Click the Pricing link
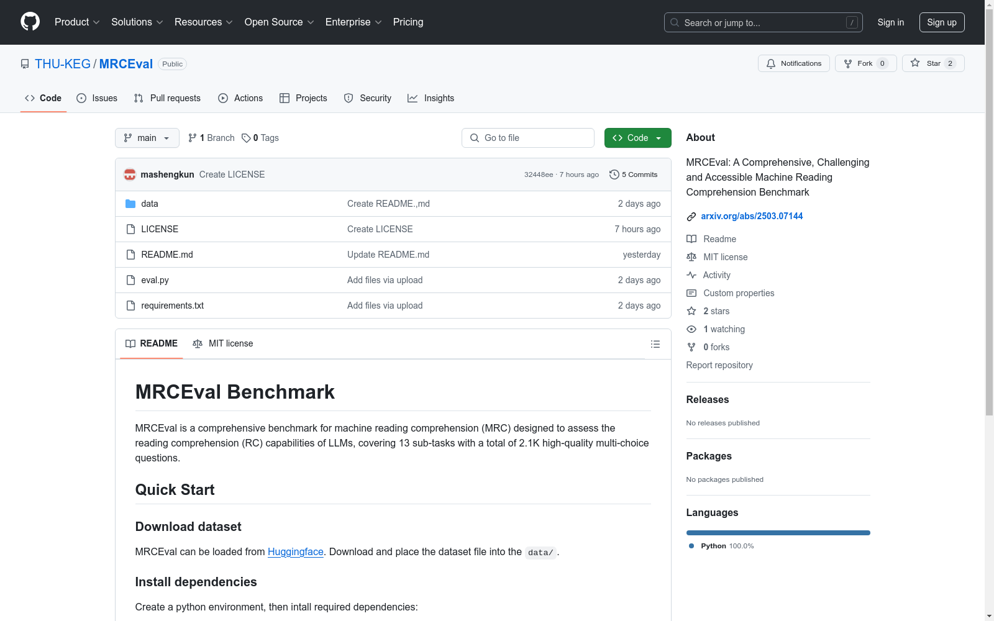This screenshot has width=994, height=621. (x=408, y=22)
